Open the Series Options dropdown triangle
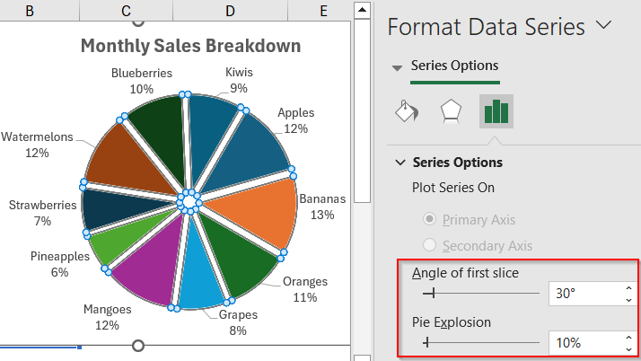The height and width of the screenshot is (361, 641). click(397, 68)
